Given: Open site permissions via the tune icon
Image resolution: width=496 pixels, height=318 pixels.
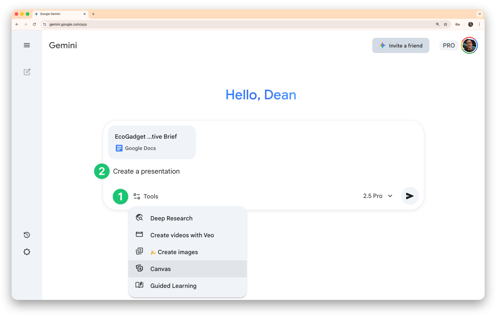Looking at the screenshot, I should [44, 24].
